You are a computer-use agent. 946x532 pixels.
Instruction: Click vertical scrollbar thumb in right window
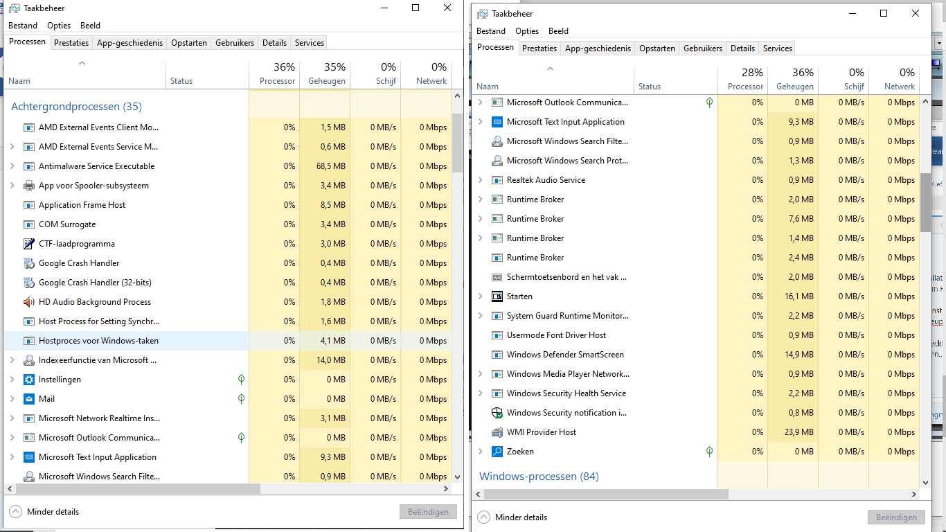coord(925,202)
